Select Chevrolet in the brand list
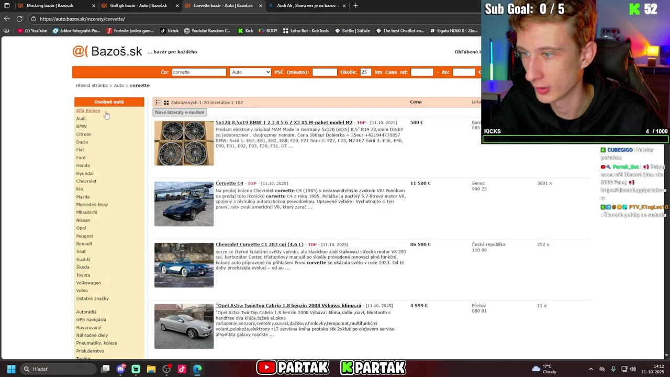 (x=86, y=181)
